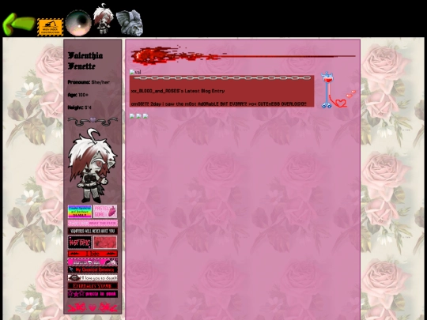The image size is (427, 320).
Task: Click the 'Vampires will never hurt you' banner
Action: 93,231
